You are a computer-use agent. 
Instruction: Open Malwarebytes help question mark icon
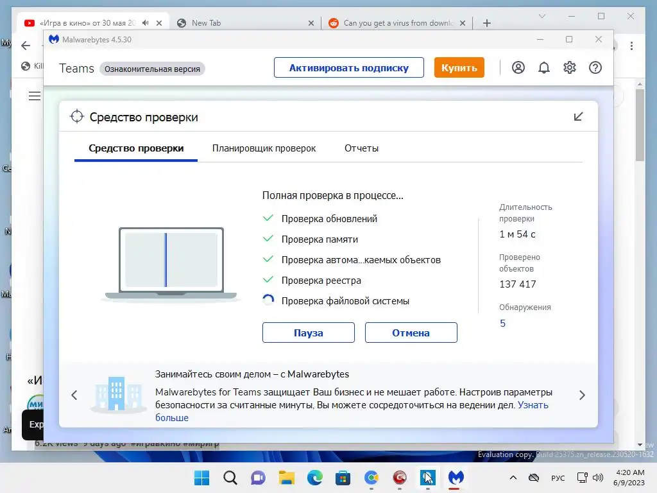pos(595,67)
